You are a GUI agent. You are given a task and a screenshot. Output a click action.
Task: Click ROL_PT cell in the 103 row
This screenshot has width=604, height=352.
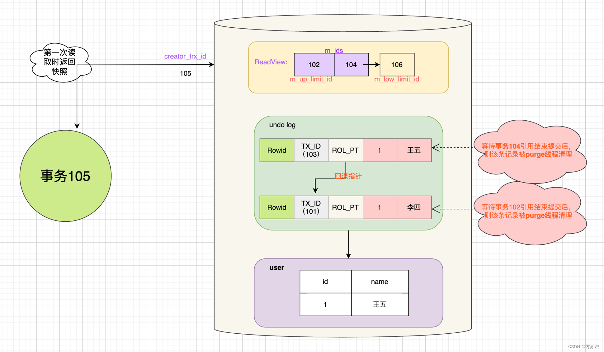point(346,150)
